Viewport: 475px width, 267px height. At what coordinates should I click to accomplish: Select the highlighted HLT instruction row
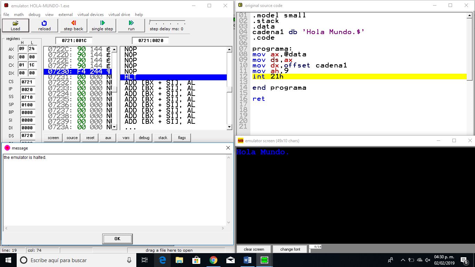click(174, 77)
